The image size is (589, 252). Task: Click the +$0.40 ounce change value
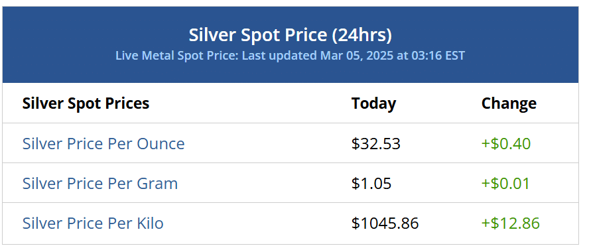(506, 144)
